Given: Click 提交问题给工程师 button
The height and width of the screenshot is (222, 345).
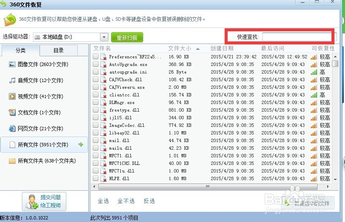Looking at the screenshot, I should (x=44, y=201).
